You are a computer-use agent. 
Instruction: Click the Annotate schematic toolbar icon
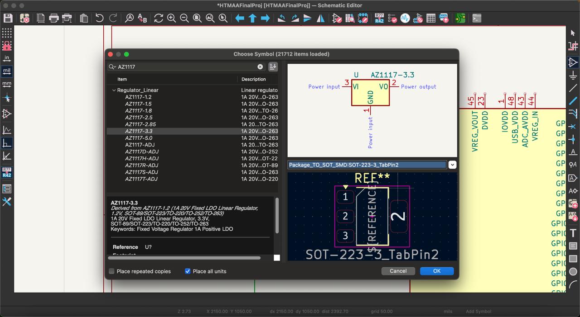pyautogui.click(x=379, y=18)
